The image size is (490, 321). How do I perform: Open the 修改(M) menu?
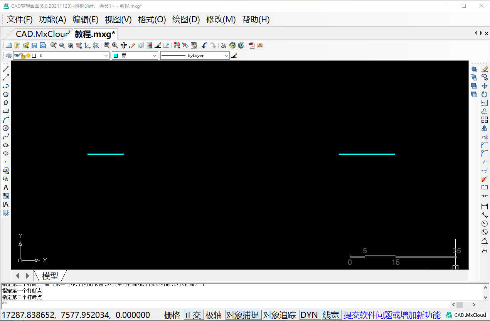[x=221, y=20]
